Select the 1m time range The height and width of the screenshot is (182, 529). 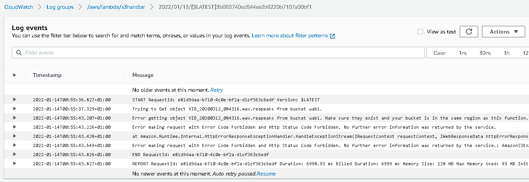(x=462, y=53)
